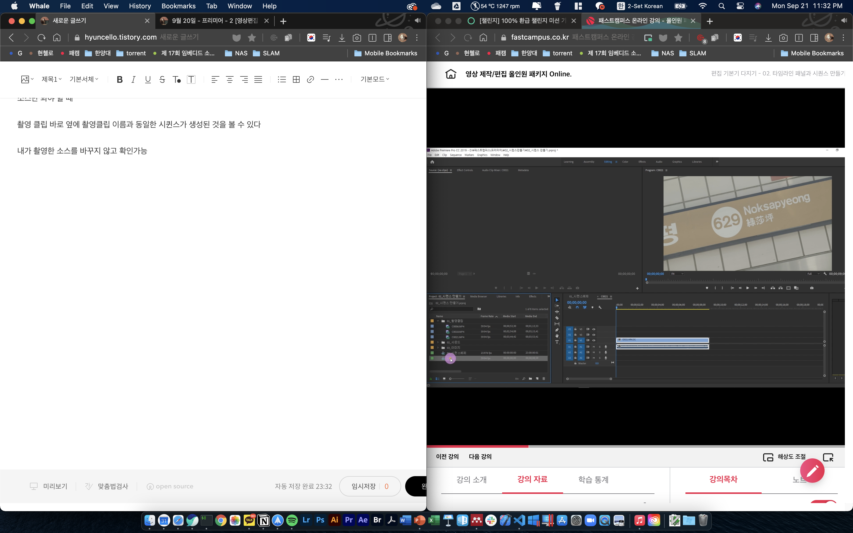
Task: Open the 기본서체 font dropdown
Action: coord(84,79)
